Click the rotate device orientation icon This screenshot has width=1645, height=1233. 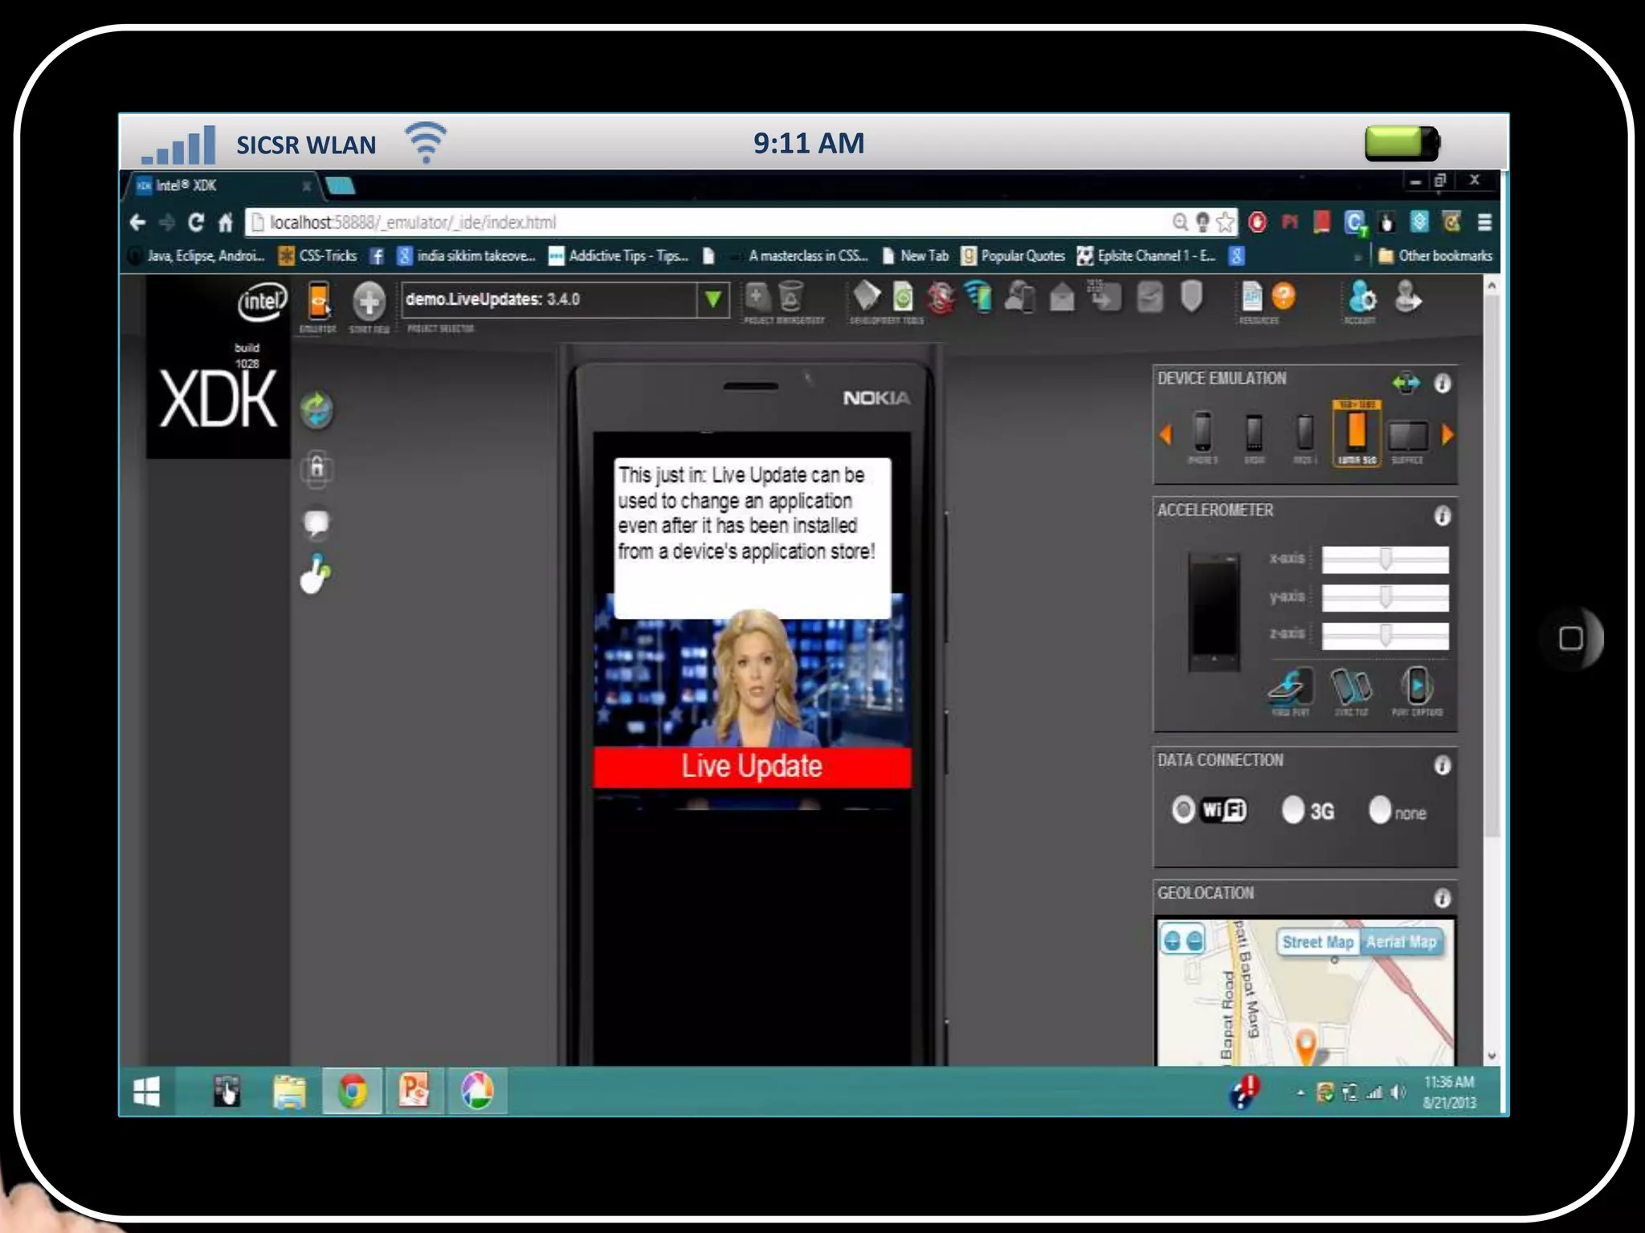point(1406,383)
